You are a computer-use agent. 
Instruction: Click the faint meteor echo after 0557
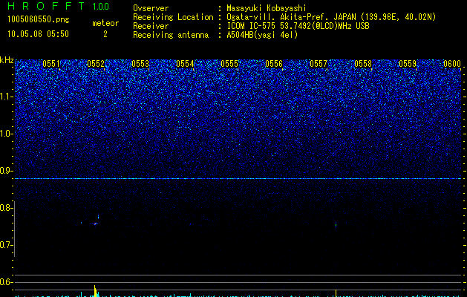click(336, 225)
